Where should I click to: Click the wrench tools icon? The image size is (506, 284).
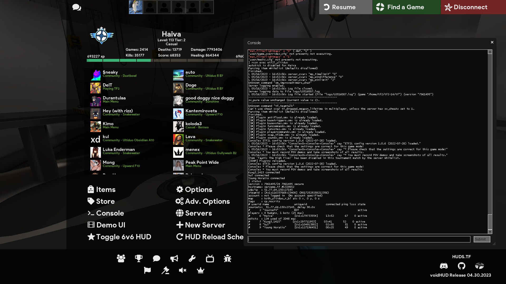(192, 258)
